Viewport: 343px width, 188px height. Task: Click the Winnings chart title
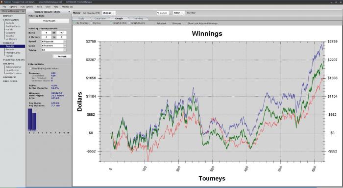207,34
